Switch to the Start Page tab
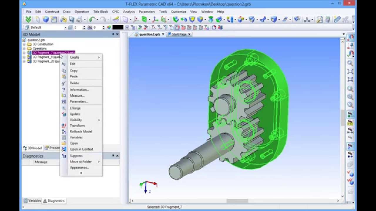 179,34
